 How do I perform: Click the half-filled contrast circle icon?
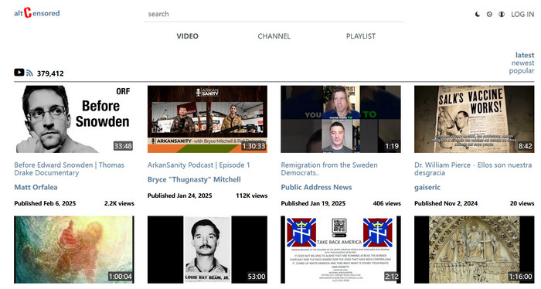(x=502, y=14)
